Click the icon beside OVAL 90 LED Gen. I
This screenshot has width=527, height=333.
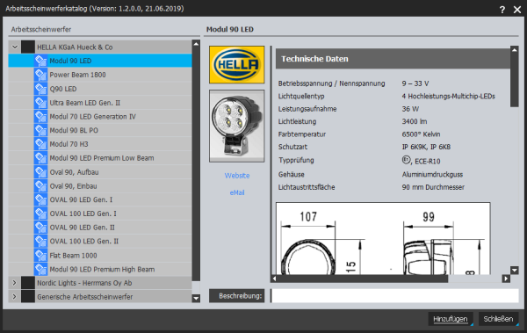pos(40,199)
